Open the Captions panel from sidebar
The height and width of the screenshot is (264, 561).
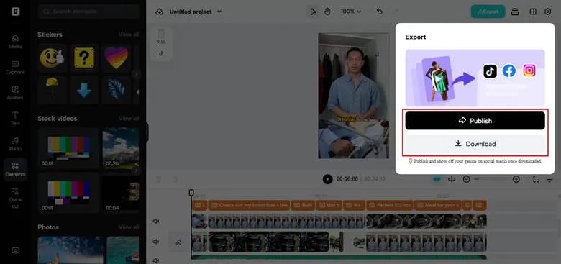(15, 67)
